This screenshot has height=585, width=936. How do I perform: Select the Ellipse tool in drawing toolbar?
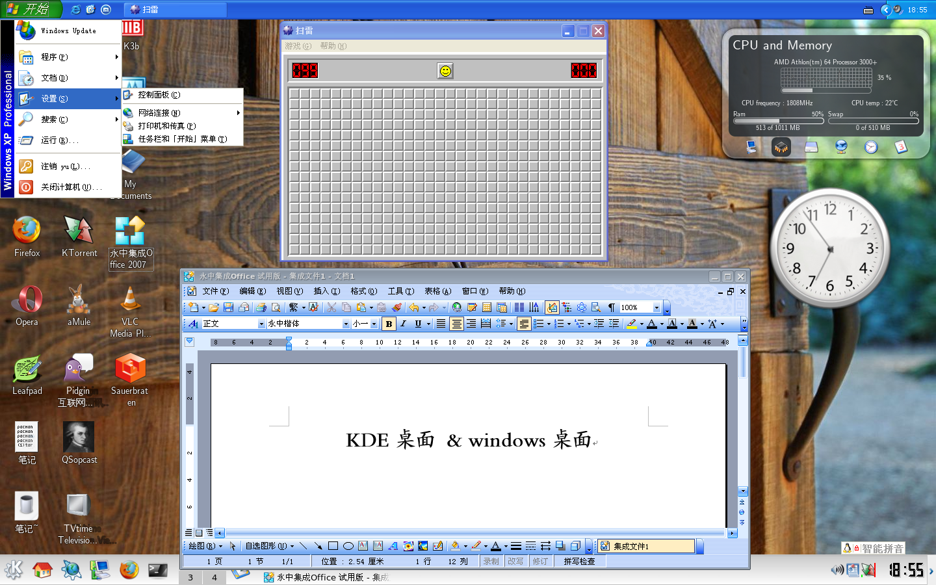point(348,546)
